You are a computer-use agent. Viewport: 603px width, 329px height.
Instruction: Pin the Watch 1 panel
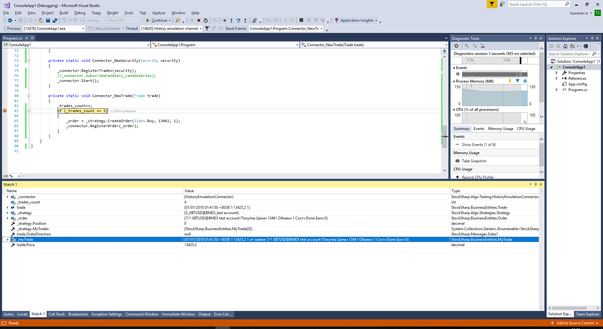click(535, 184)
